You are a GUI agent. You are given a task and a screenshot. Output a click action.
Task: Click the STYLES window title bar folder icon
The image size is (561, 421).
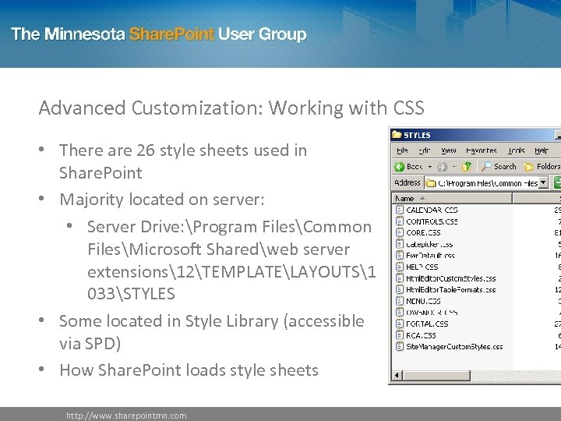tap(397, 135)
